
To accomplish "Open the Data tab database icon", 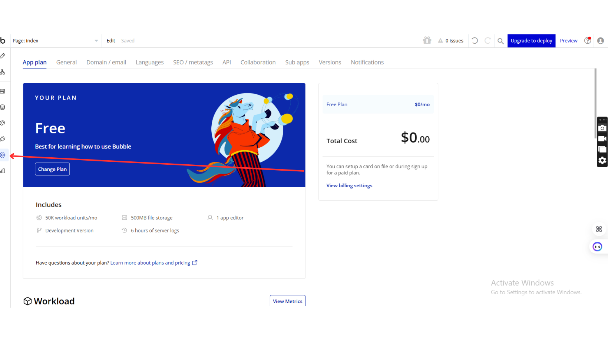I will (x=3, y=107).
